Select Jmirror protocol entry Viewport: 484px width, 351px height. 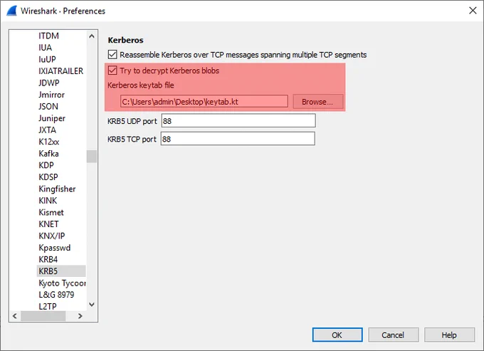point(51,95)
